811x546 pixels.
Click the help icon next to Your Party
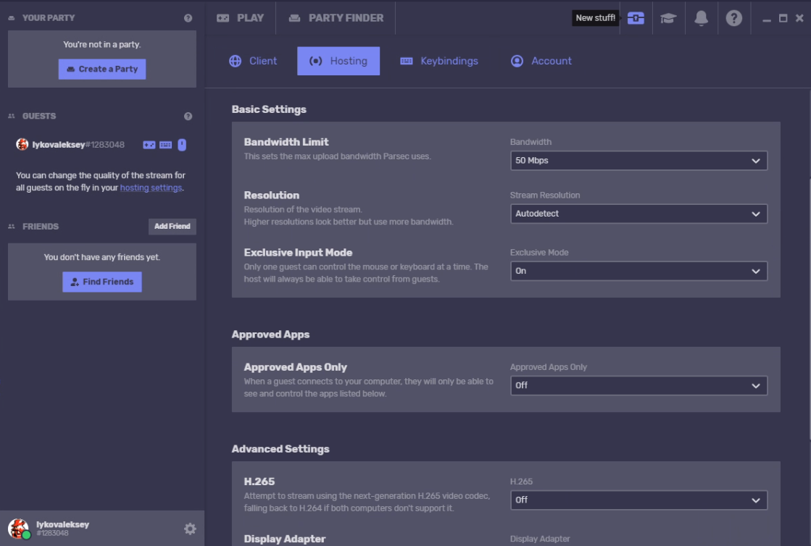point(188,18)
